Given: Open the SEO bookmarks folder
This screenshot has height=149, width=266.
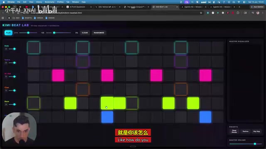Looking at the screenshot, I should 16,18.
